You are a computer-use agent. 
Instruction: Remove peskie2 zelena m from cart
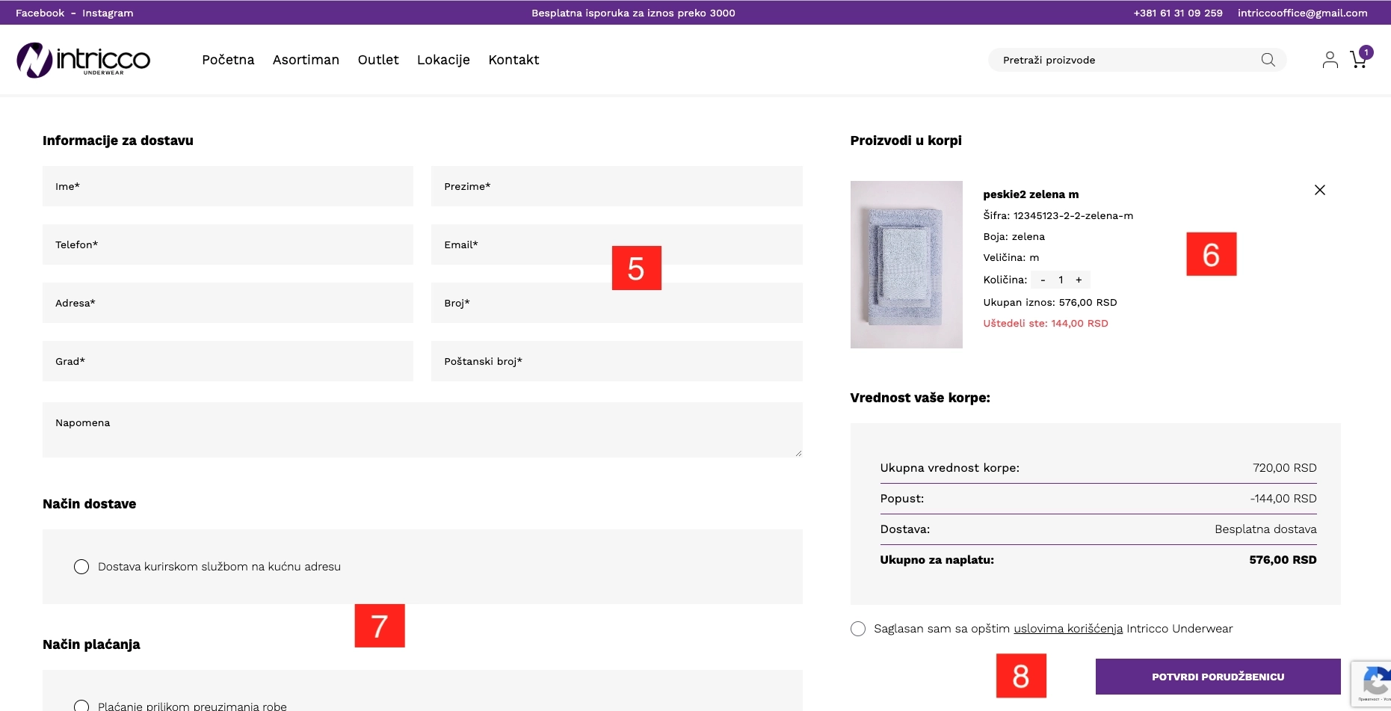point(1320,190)
